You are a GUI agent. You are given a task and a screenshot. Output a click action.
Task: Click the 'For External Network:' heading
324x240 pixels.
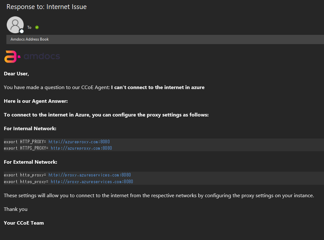[x=30, y=162]
